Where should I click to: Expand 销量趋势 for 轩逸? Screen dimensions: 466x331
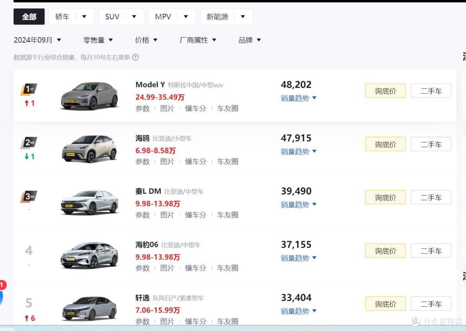(x=299, y=311)
